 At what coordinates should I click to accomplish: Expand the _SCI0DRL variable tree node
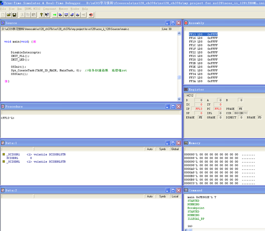(4, 162)
